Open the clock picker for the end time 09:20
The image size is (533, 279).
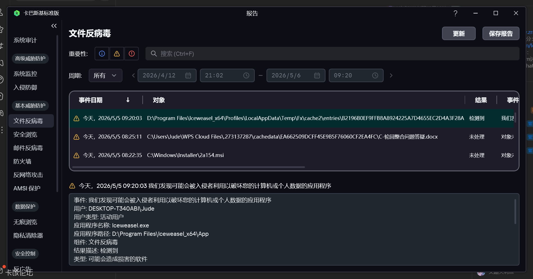point(375,75)
